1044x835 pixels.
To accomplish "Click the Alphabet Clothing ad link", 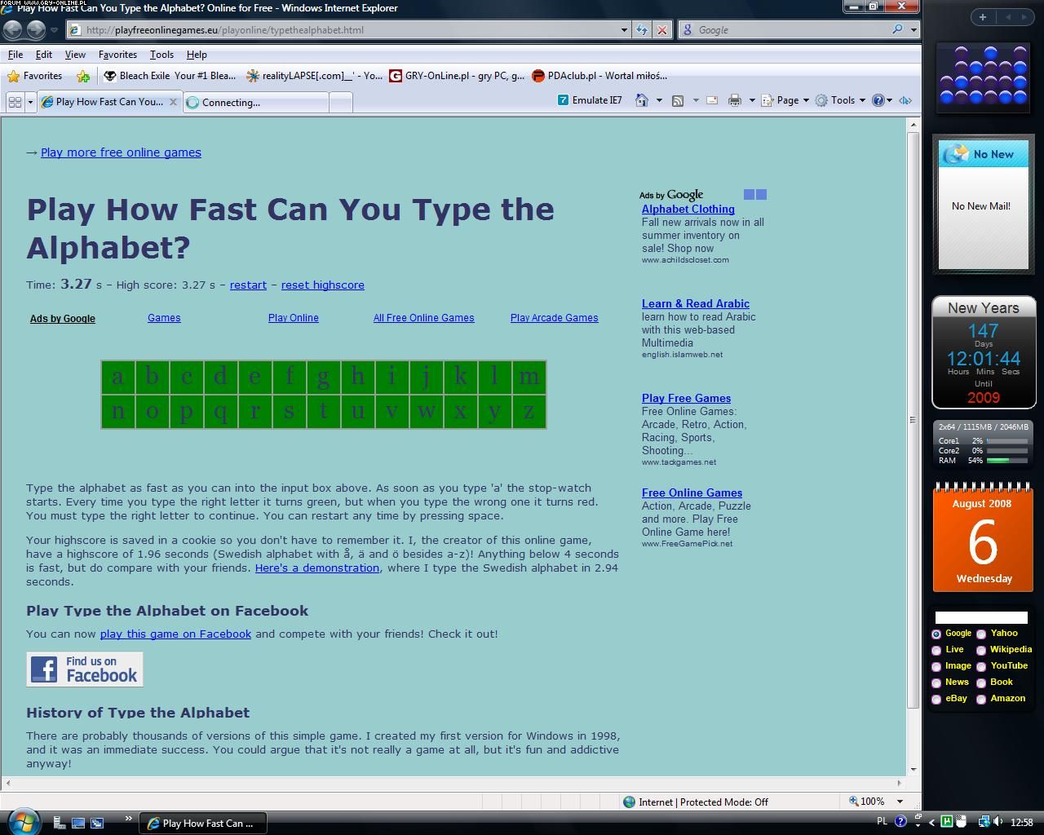I will click(688, 209).
